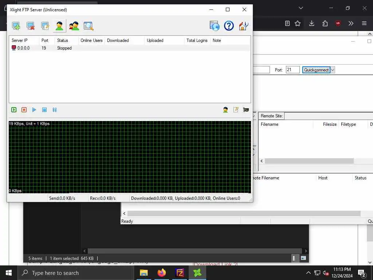Screen dimensions: 373x280
Task: Click the Remote Site label in FileZilla
Action: pyautogui.click(x=272, y=116)
